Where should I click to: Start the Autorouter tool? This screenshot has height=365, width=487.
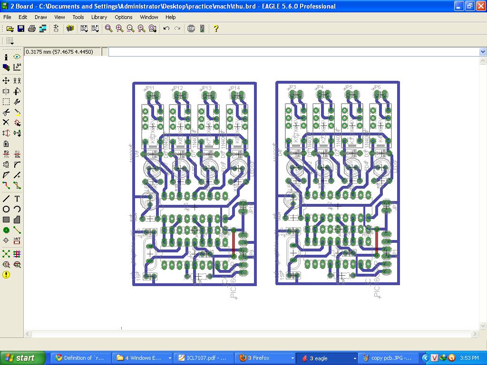(17, 254)
